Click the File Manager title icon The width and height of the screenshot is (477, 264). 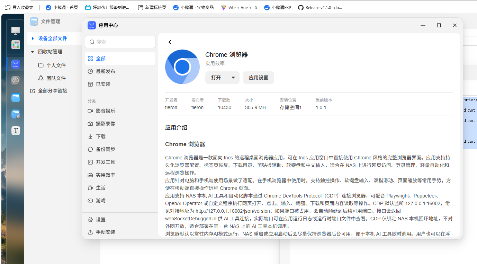click(x=34, y=21)
